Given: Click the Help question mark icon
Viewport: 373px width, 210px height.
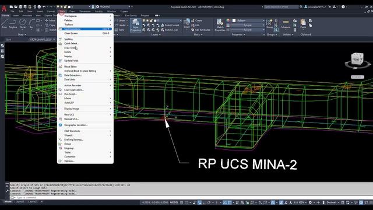Looking at the screenshot, I should pyautogui.click(x=343, y=7).
